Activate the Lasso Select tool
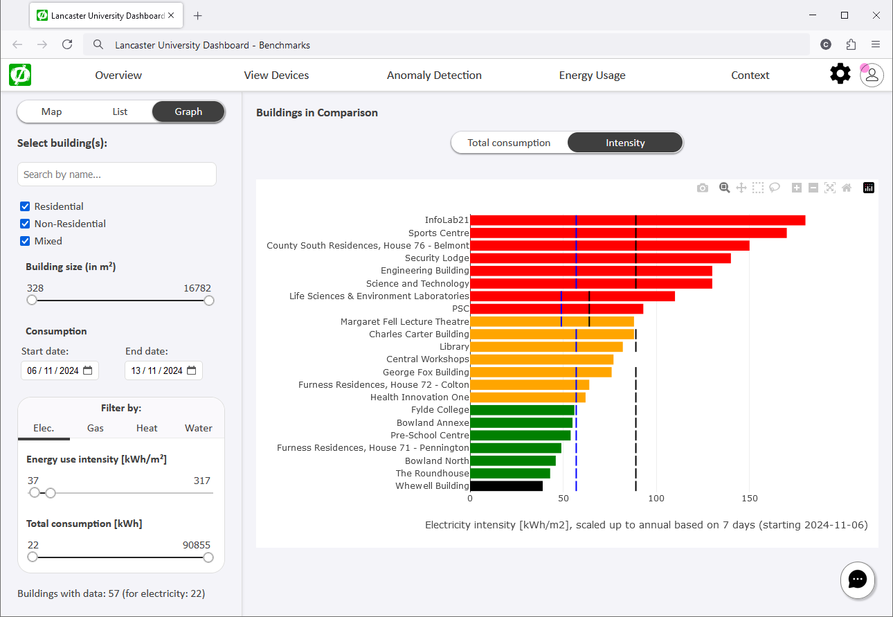 click(x=775, y=188)
